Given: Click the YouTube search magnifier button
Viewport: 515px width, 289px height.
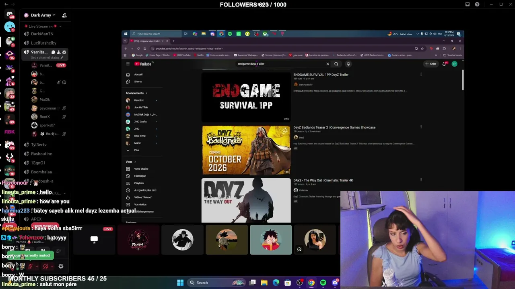Looking at the screenshot, I should tap(336, 64).
